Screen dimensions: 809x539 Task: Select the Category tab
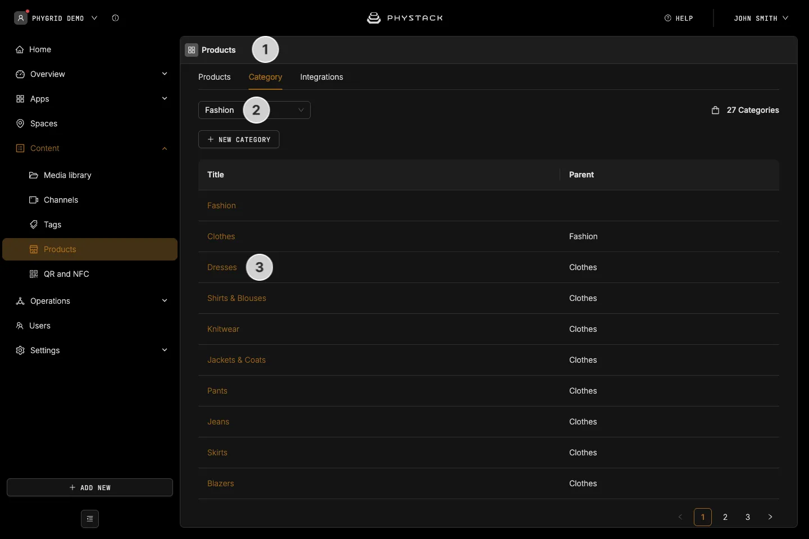(266, 77)
